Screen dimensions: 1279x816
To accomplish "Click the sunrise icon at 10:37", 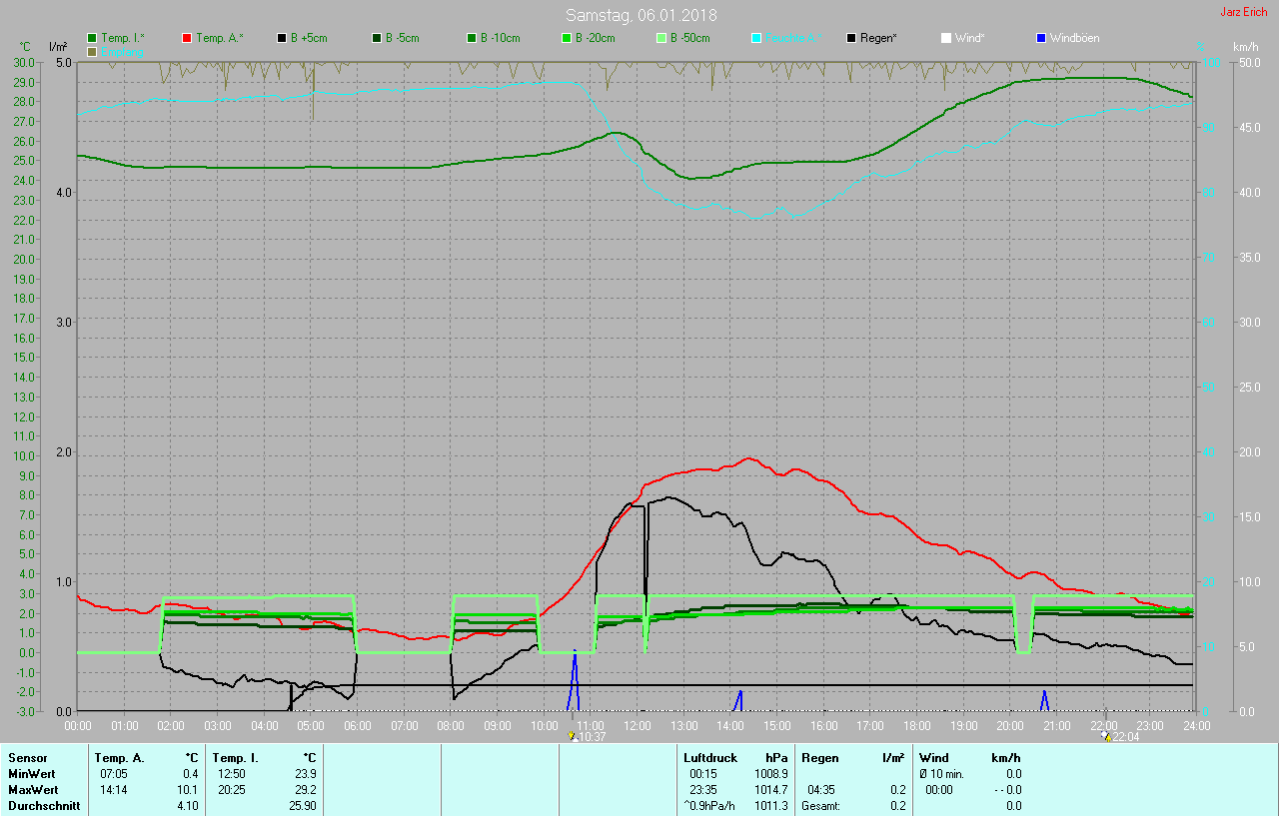I will (x=573, y=736).
